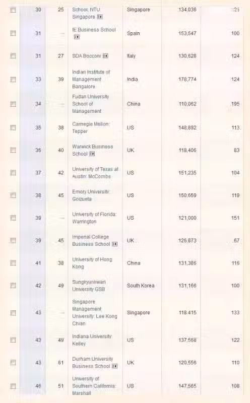The image size is (250, 403).
Task: Select the checkbox for Carnegie Mellon Tepper
Action: [x=13, y=128]
